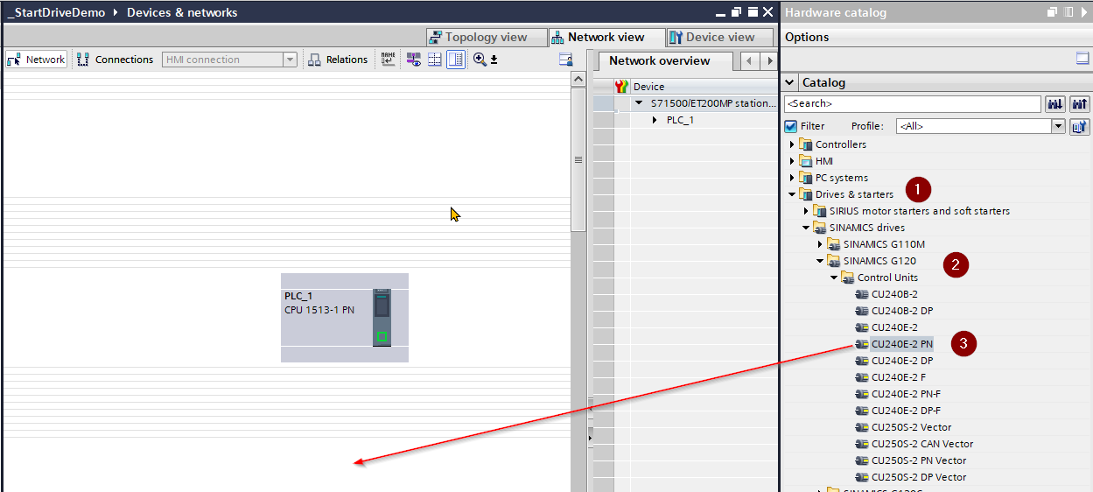The image size is (1093, 492).
Task: Click the PC systems folder icon
Action: pyautogui.click(x=806, y=178)
